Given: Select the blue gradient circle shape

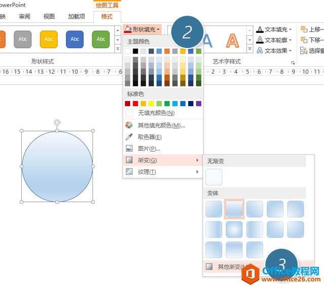Looking at the screenshot, I should click(x=57, y=167).
